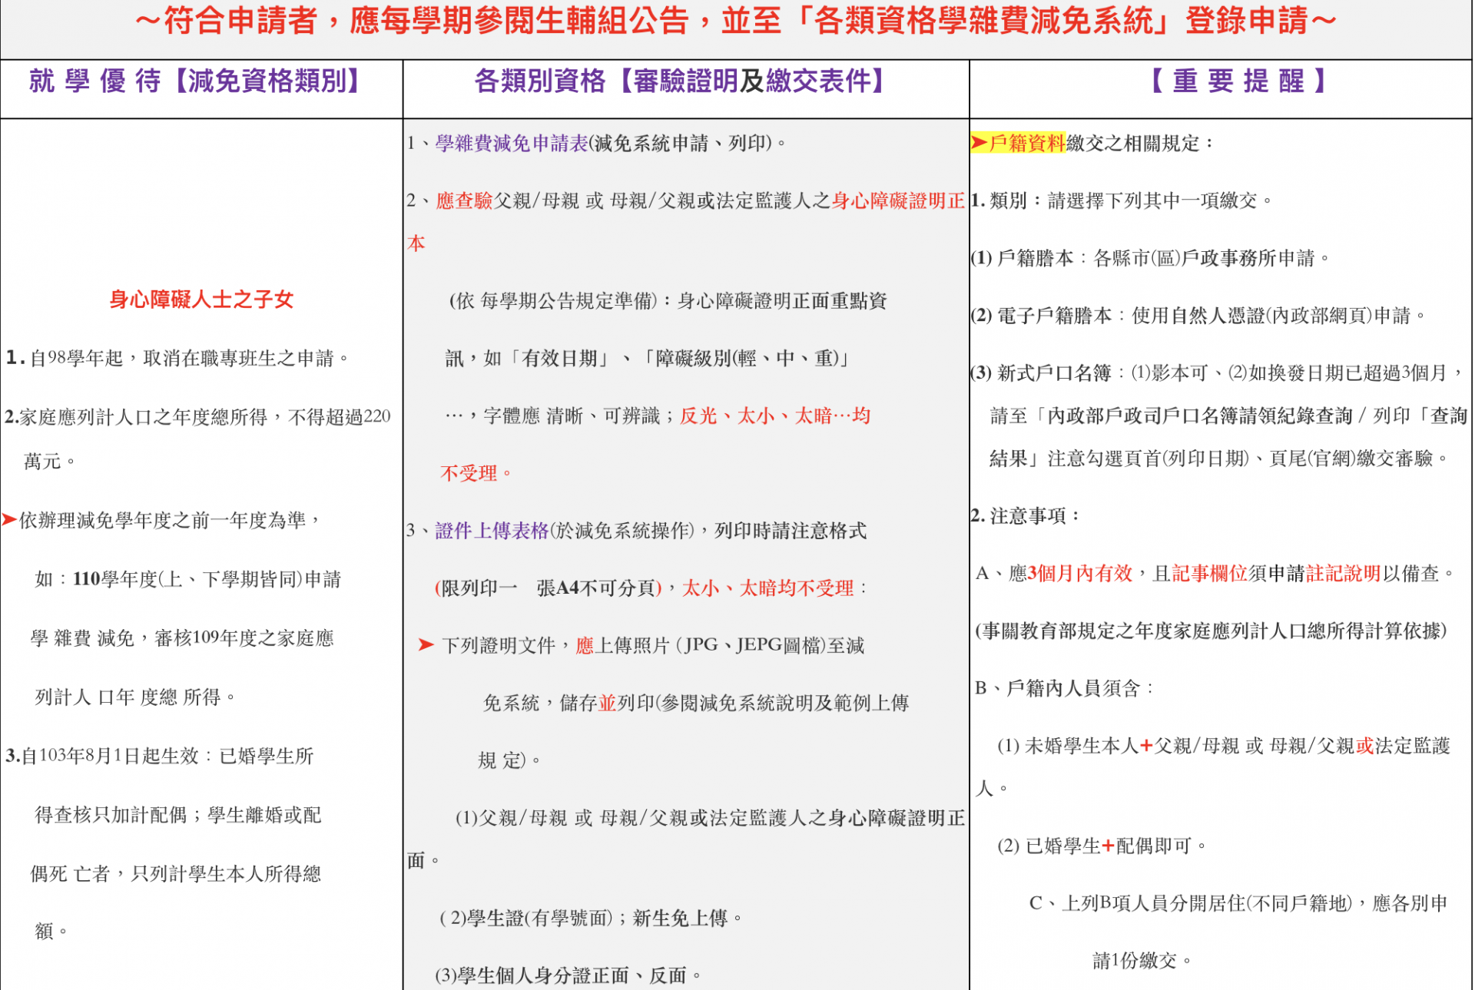Viewport: 1475px width, 990px height.
Task: Click the red banner title about 各類資格學雜費減免系統
Action: (735, 22)
